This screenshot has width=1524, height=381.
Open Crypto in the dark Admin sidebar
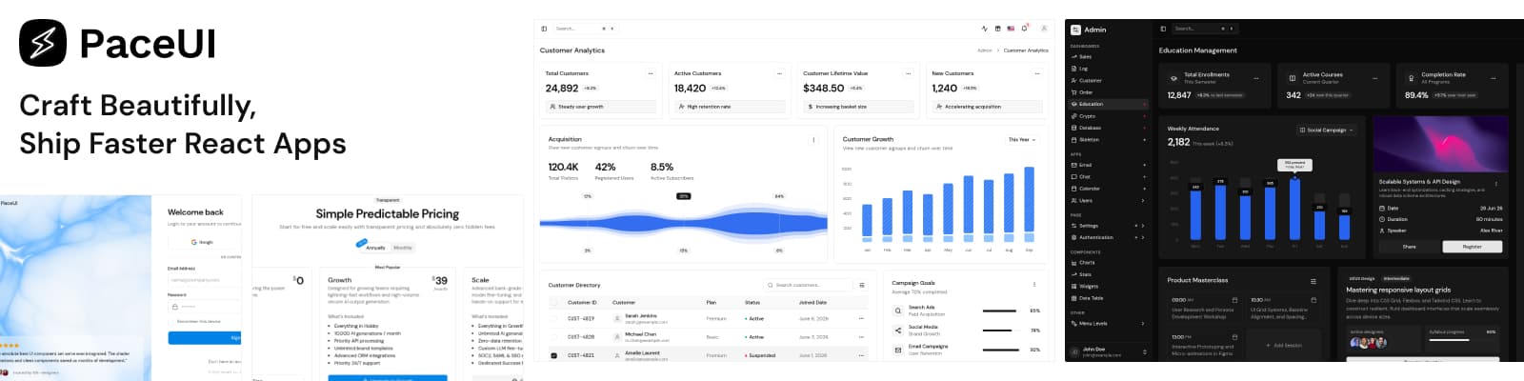click(x=1109, y=116)
